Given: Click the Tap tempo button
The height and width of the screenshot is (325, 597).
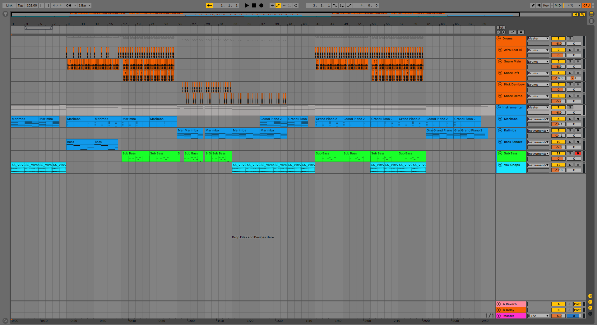Looking at the screenshot, I should point(21,5).
